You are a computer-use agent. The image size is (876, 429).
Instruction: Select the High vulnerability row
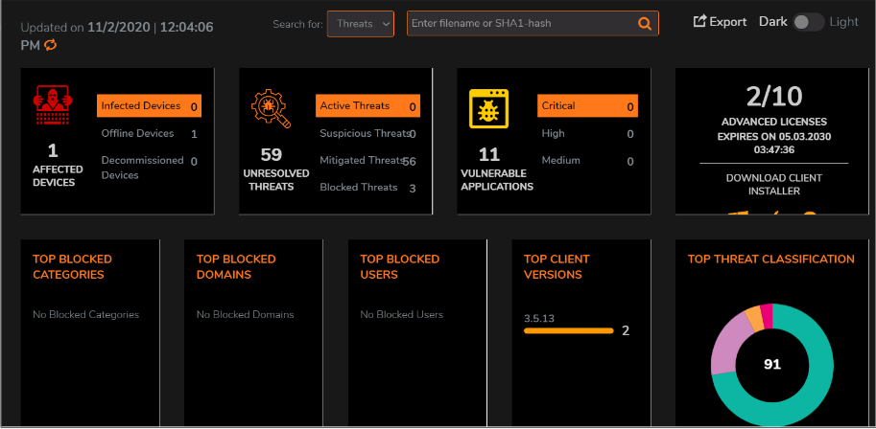point(588,133)
